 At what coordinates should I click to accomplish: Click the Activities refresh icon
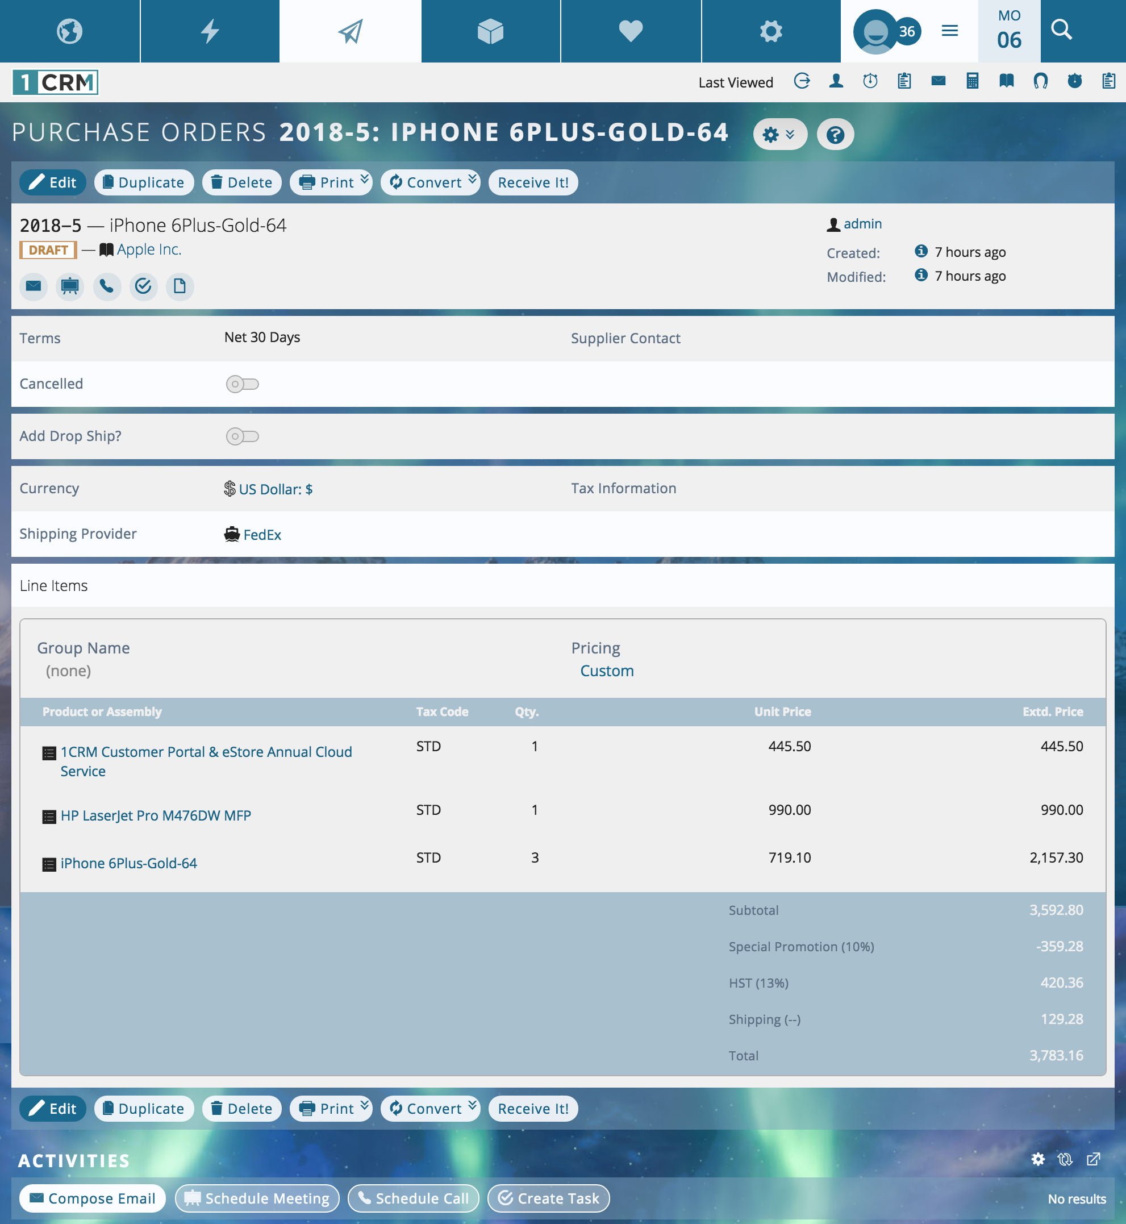tap(1065, 1159)
